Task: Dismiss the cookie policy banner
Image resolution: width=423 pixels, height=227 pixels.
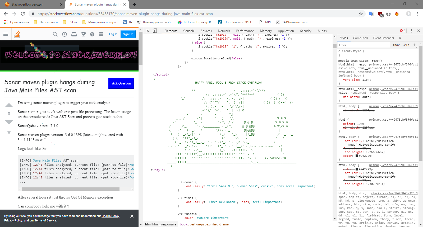Action: pos(132,216)
